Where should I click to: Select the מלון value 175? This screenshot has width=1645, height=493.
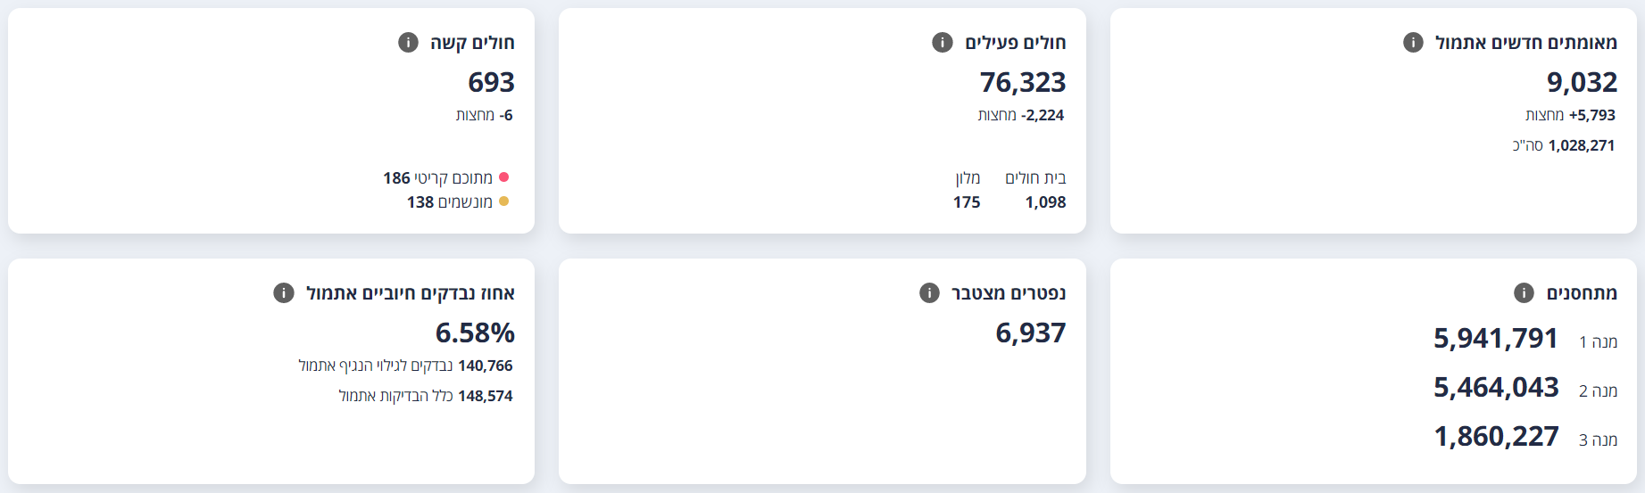(x=967, y=202)
